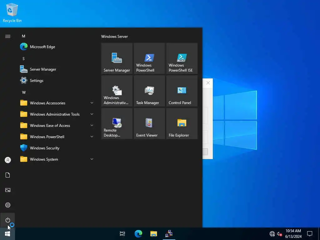
Task: Open the Windows Accessories folder
Action: [57, 103]
